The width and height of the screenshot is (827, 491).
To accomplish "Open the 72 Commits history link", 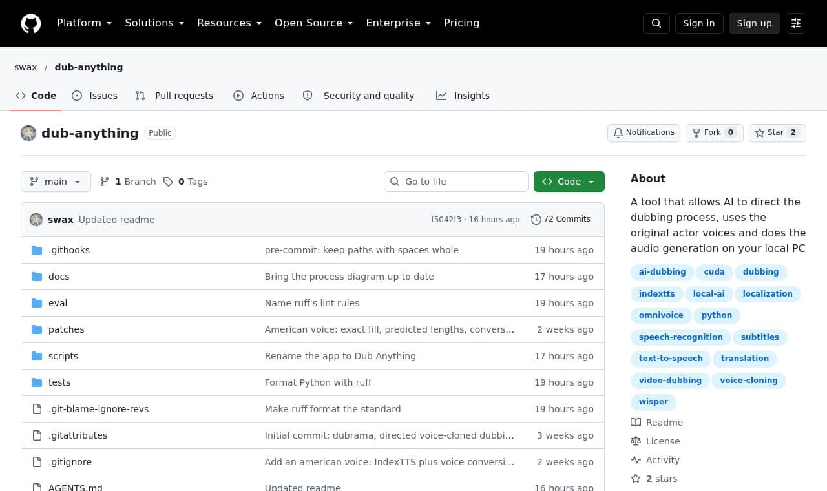I will point(561,220).
